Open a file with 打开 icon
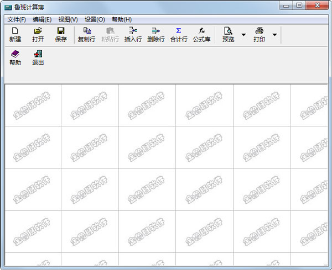Image resolution: width=332 pixels, height=270 pixels. coord(38,35)
